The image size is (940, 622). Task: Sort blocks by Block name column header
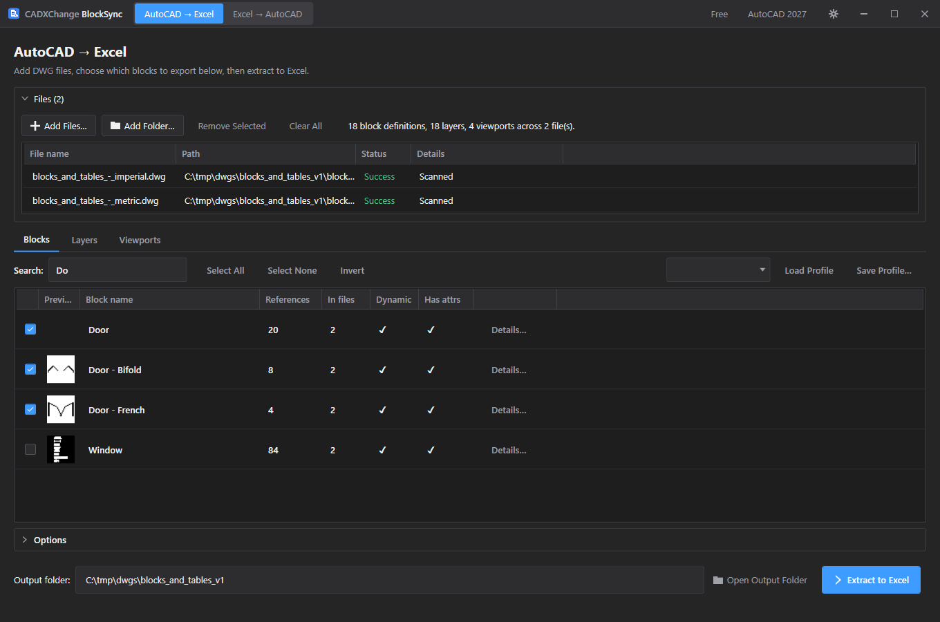click(x=169, y=299)
